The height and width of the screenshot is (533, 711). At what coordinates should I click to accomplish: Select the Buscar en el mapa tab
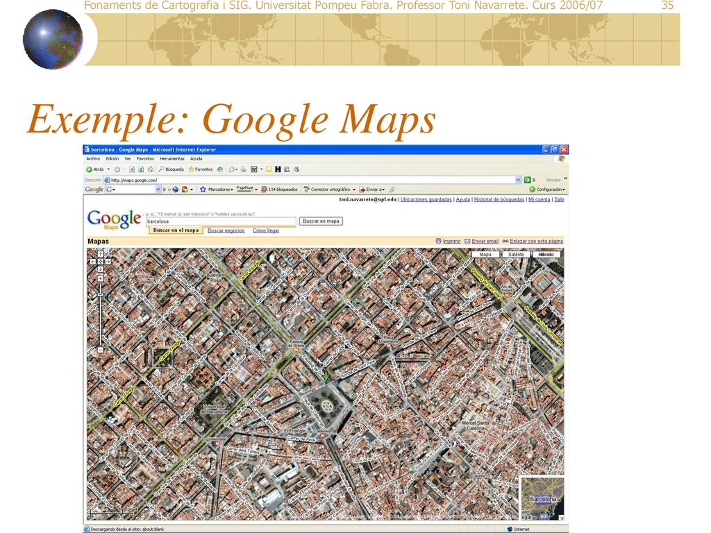176,230
